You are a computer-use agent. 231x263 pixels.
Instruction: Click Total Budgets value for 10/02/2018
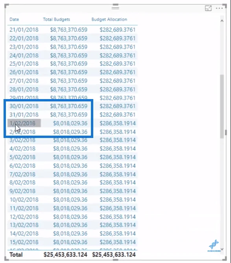point(70,200)
